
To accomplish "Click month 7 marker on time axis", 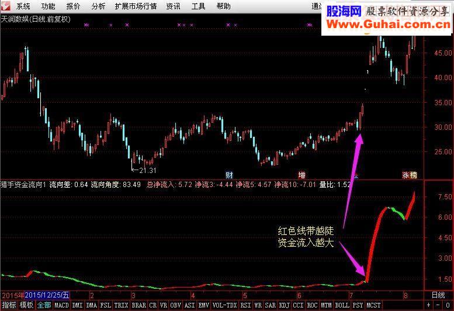I will point(351,295).
